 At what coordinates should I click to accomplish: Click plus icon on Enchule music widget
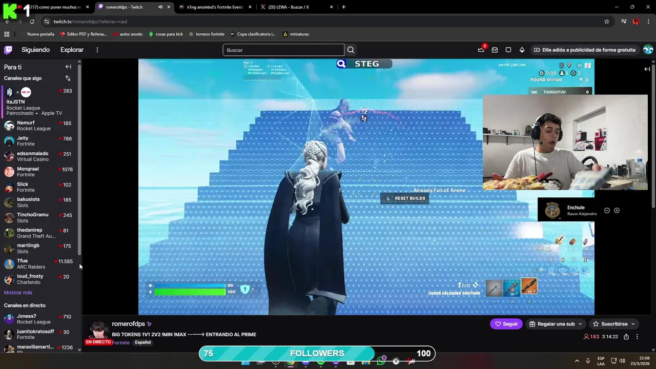coord(617,211)
